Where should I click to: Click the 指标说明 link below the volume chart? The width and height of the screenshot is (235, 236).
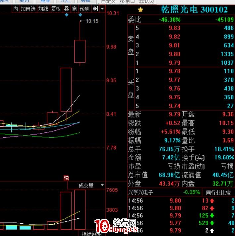pyautogui.click(x=91, y=234)
